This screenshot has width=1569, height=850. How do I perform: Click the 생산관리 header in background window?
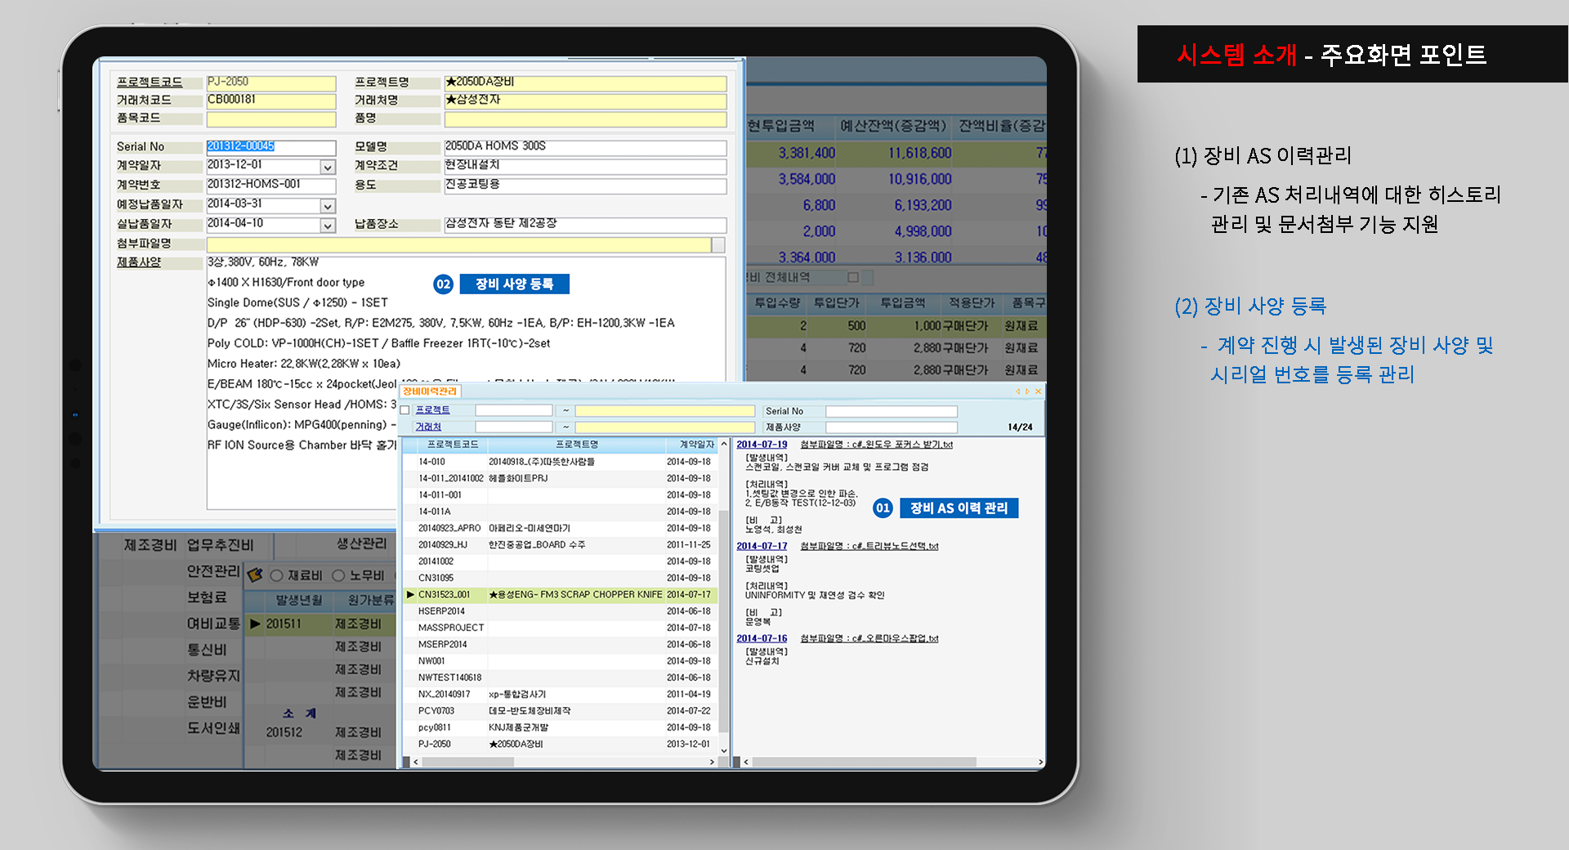coord(361,544)
